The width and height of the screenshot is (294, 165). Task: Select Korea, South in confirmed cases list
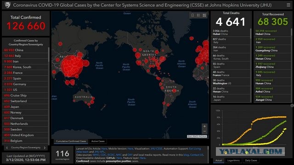25,67
